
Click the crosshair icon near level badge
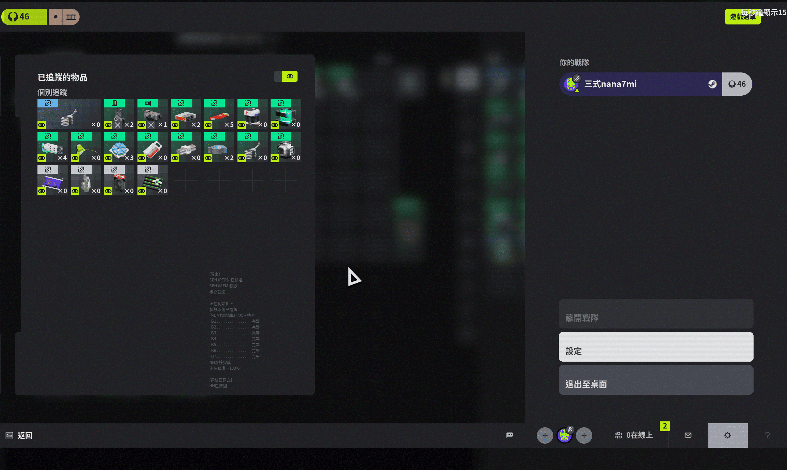tap(56, 17)
